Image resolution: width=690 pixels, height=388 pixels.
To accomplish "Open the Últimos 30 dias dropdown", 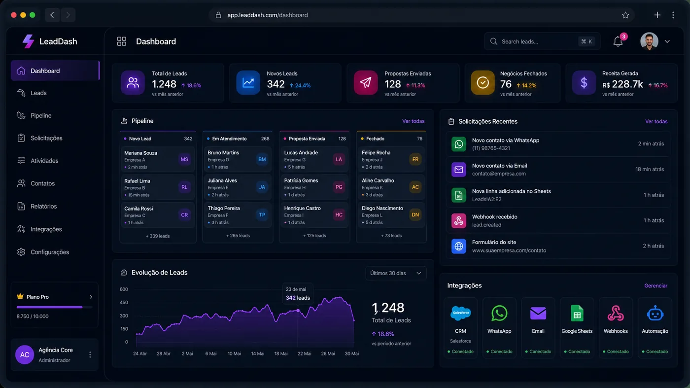I will pyautogui.click(x=396, y=273).
